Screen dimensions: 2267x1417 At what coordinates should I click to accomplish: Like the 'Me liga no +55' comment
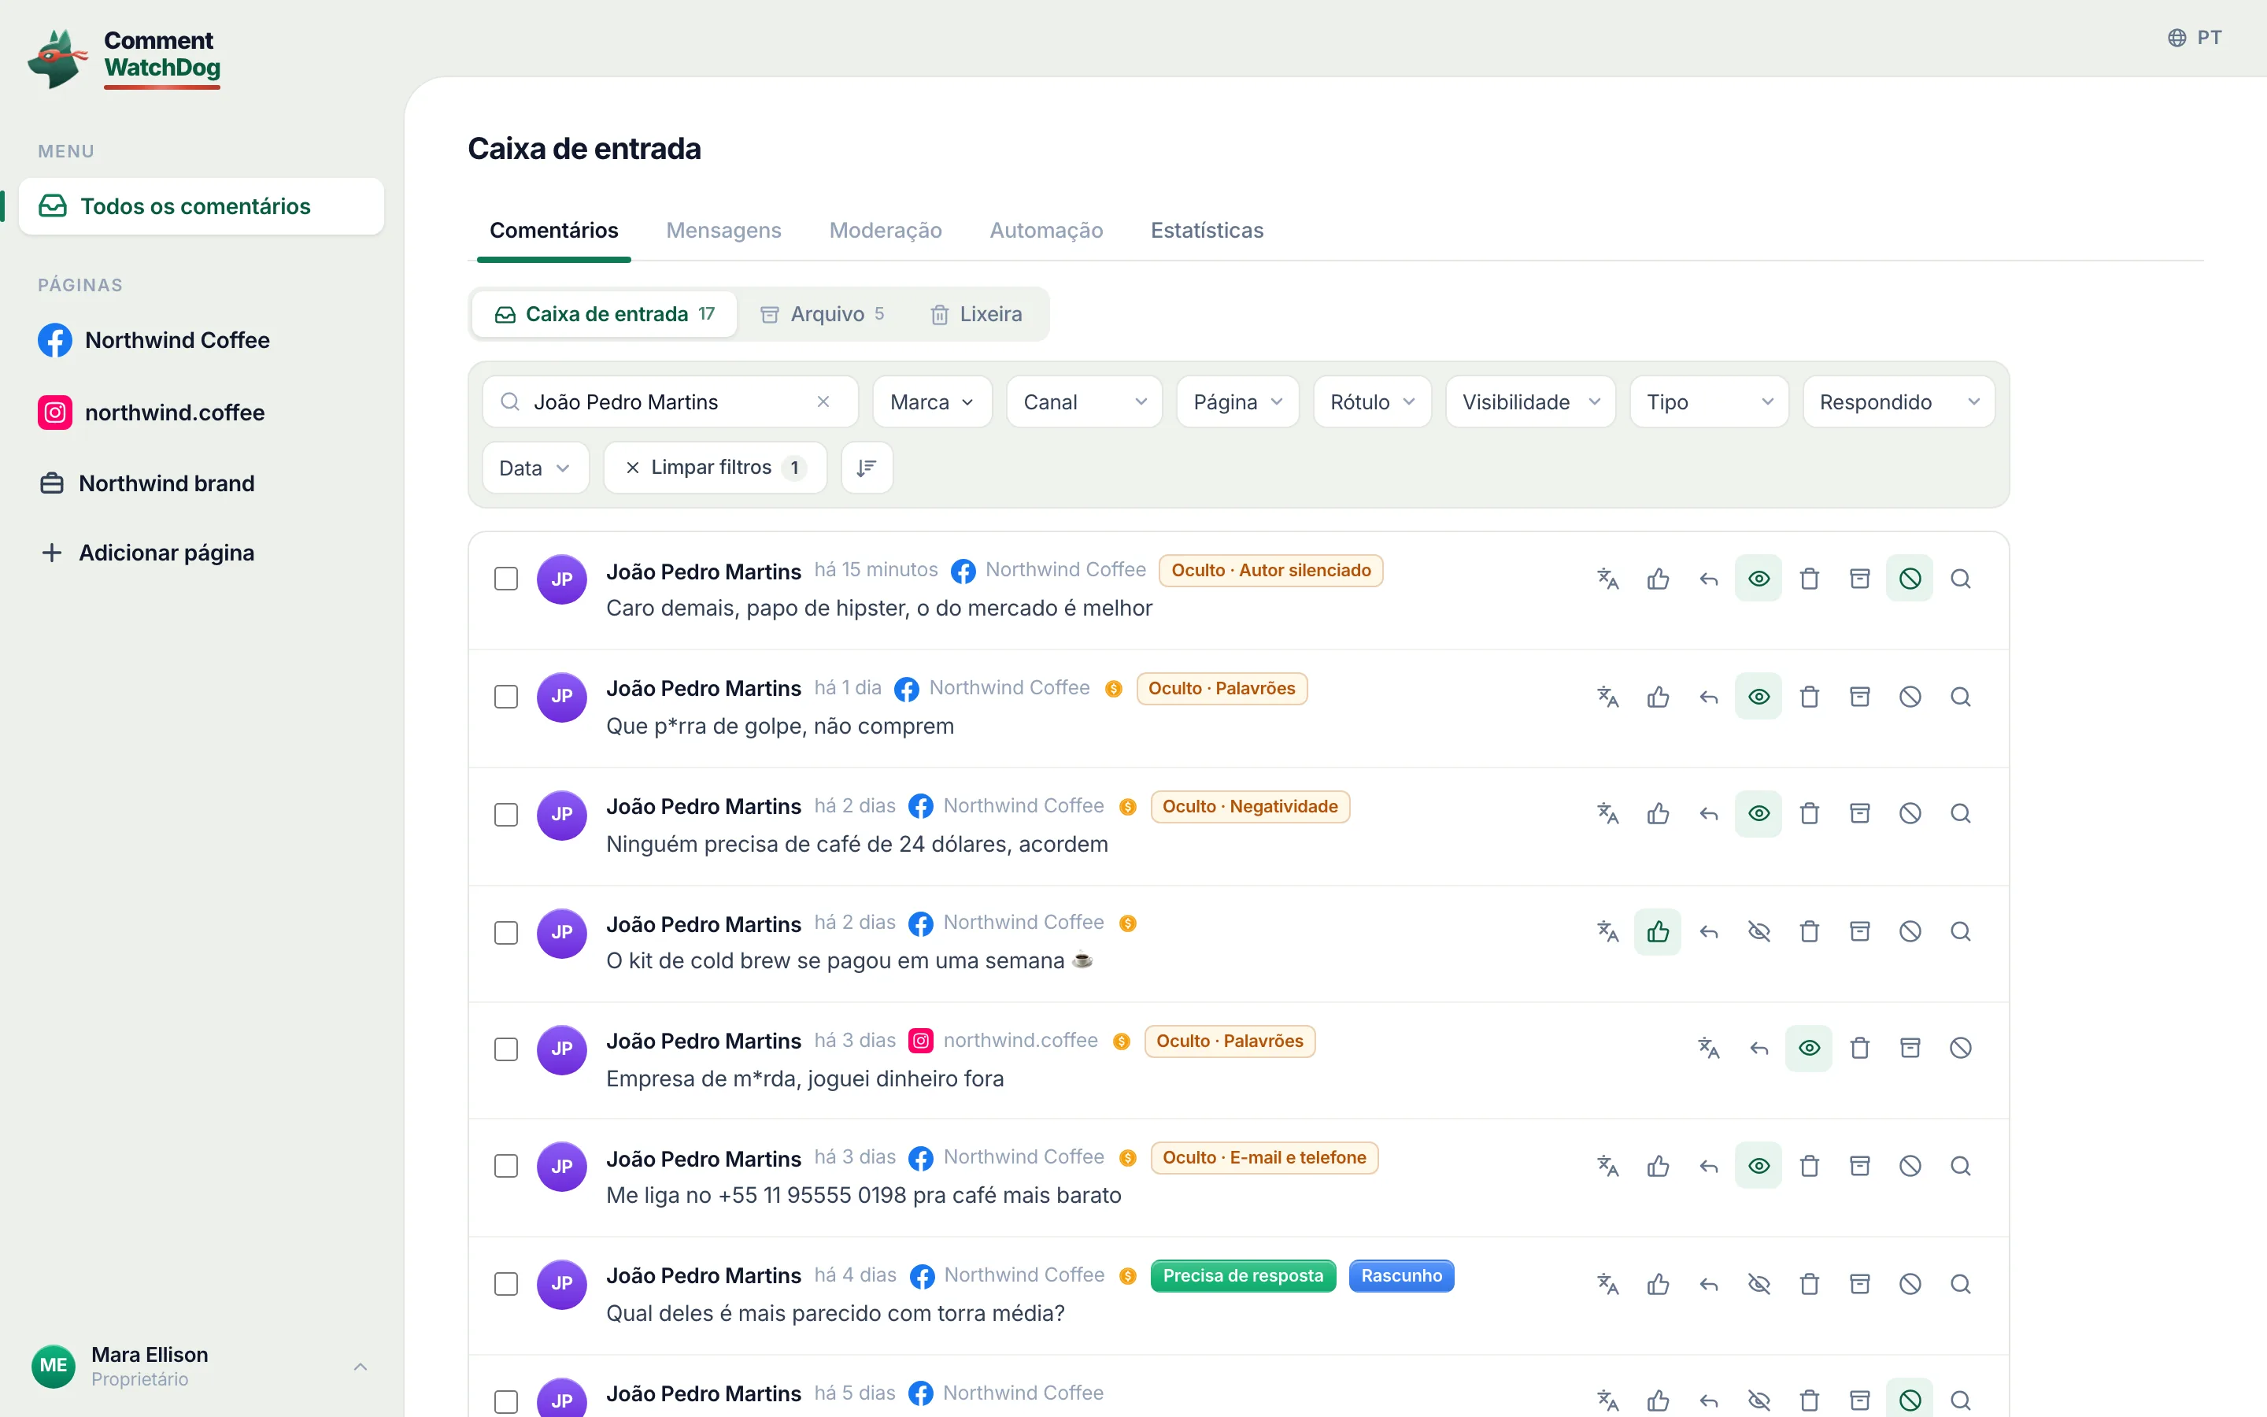[1658, 1166]
